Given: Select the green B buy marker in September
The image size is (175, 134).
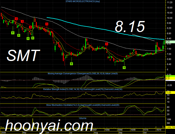Looking at the screenshot, I should [124, 67].
